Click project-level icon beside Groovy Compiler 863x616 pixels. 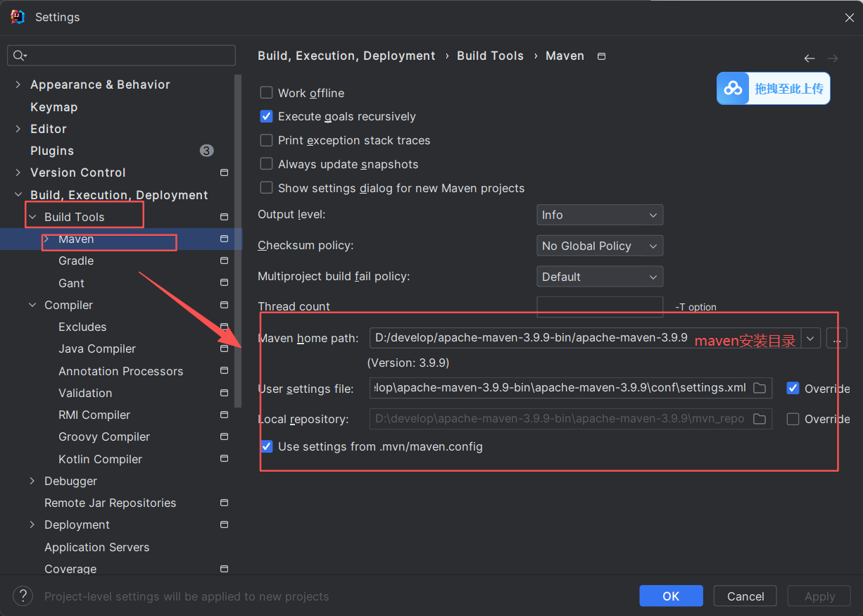pyautogui.click(x=224, y=436)
